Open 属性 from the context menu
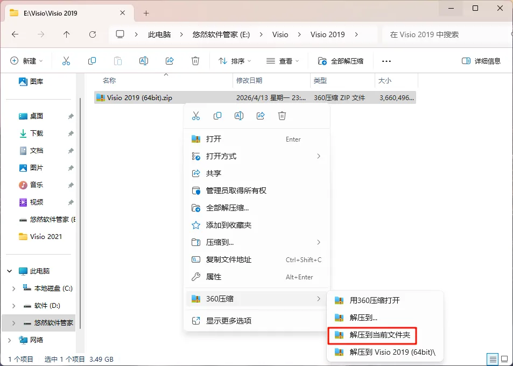The image size is (513, 366). click(257, 277)
